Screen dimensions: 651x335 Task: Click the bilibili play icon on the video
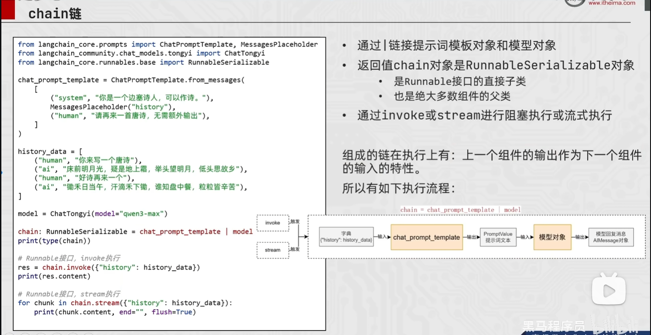(609, 289)
